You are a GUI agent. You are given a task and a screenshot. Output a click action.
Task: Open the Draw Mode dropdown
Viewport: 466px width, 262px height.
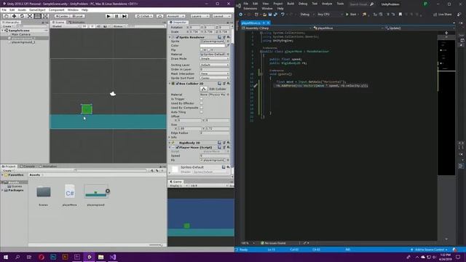(214, 59)
